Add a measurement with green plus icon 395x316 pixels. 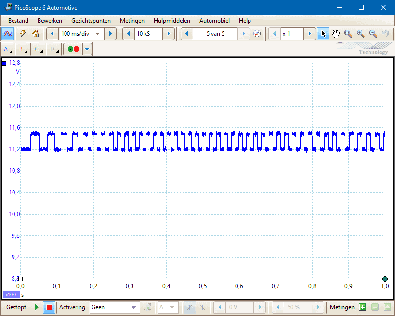click(x=362, y=307)
